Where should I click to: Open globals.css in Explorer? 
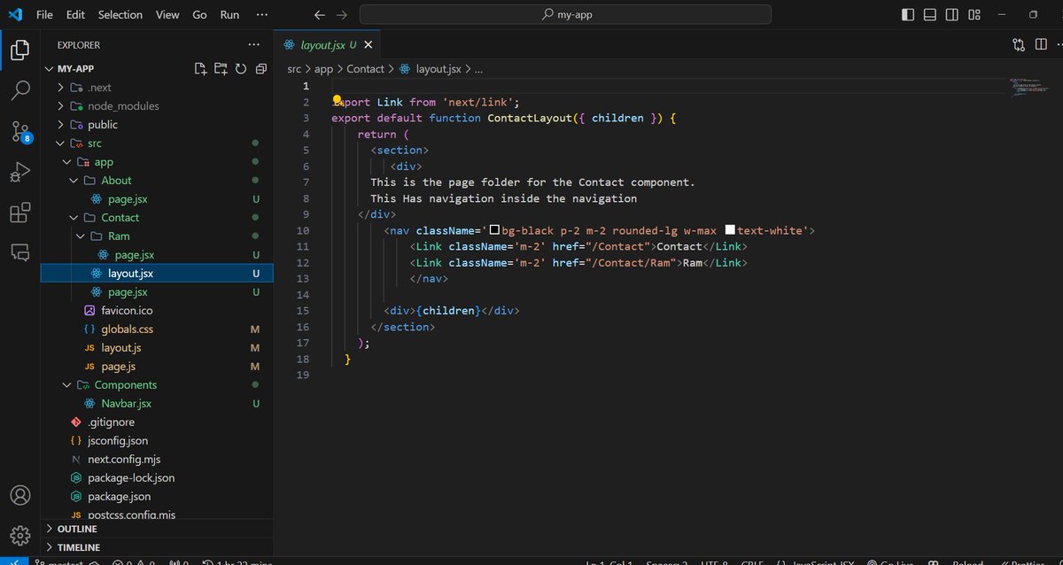pos(127,329)
